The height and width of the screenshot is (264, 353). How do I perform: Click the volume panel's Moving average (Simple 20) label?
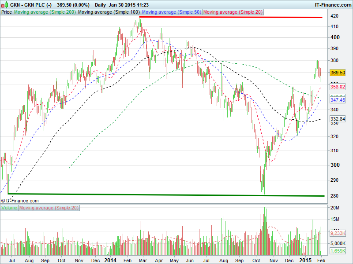tap(49, 207)
